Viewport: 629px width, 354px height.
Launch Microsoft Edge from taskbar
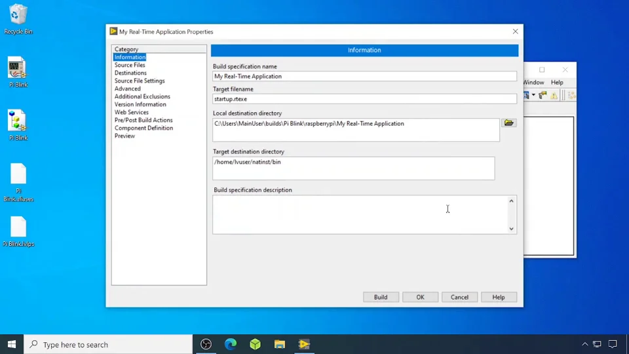(x=231, y=344)
